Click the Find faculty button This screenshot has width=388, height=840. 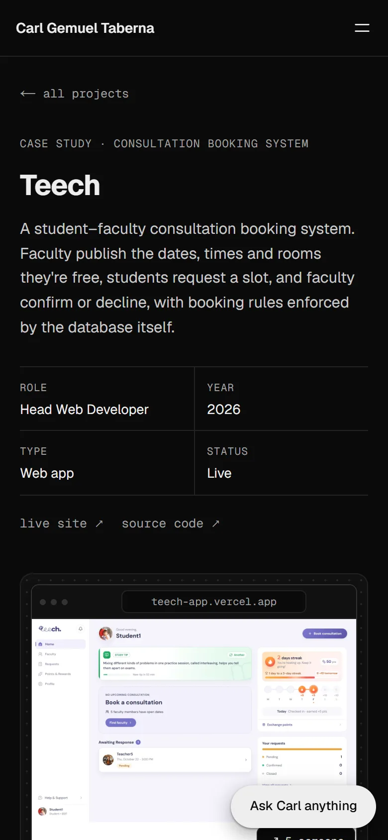(x=120, y=723)
